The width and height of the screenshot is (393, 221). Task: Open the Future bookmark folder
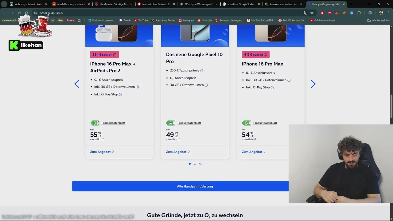70,20
